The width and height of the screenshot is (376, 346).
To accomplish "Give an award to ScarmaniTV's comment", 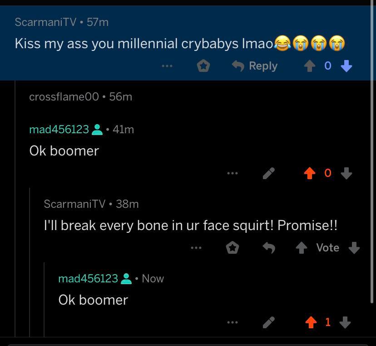I will coord(203,65).
